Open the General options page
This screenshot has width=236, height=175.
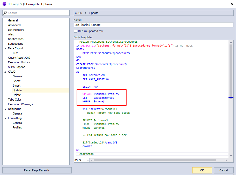13,20
